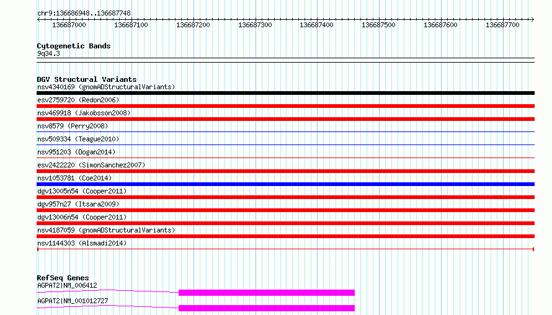Select the esv2759720 (Redon2006) label
Image resolution: width=552 pixels, height=315 pixels.
pyautogui.click(x=78, y=100)
